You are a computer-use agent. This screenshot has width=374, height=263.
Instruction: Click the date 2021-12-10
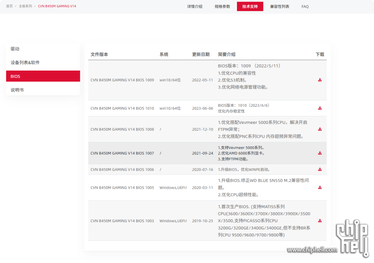pos(203,129)
